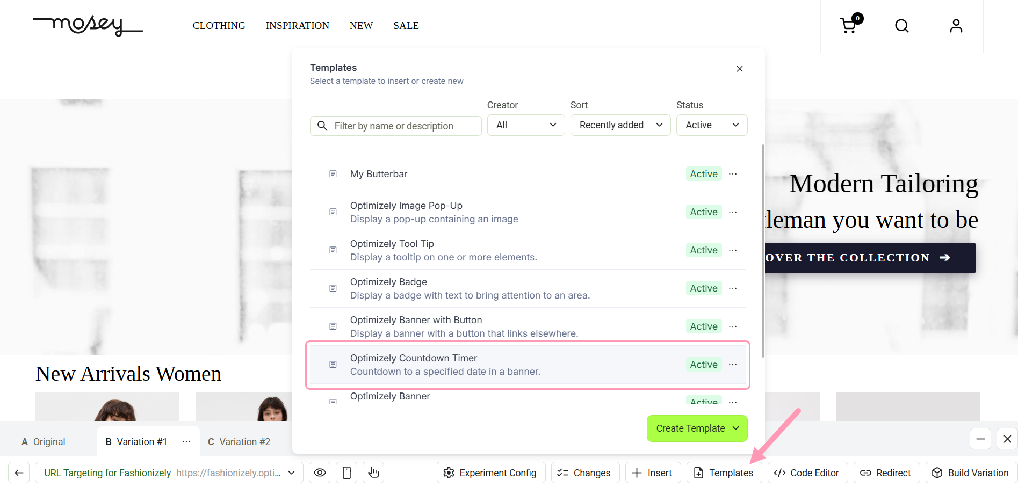Open Variation #1 more options menu
1018x487 pixels.
[x=186, y=441]
